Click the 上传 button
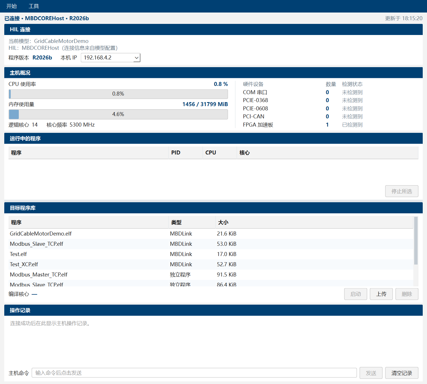Screen dimensions: 427x384 point(381,294)
